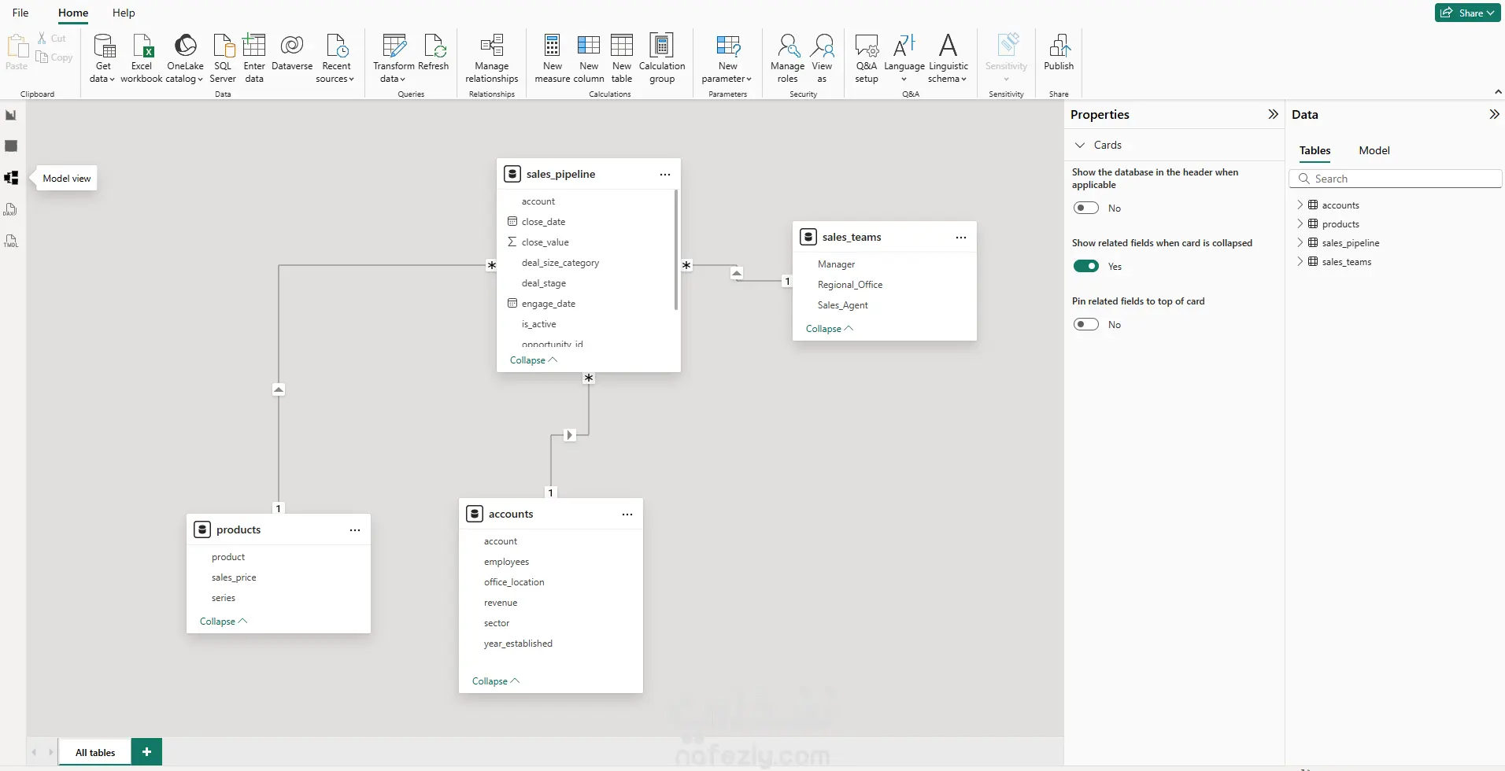This screenshot has height=771, width=1505.
Task: Open Linguistic schema menu
Action: 948,58
